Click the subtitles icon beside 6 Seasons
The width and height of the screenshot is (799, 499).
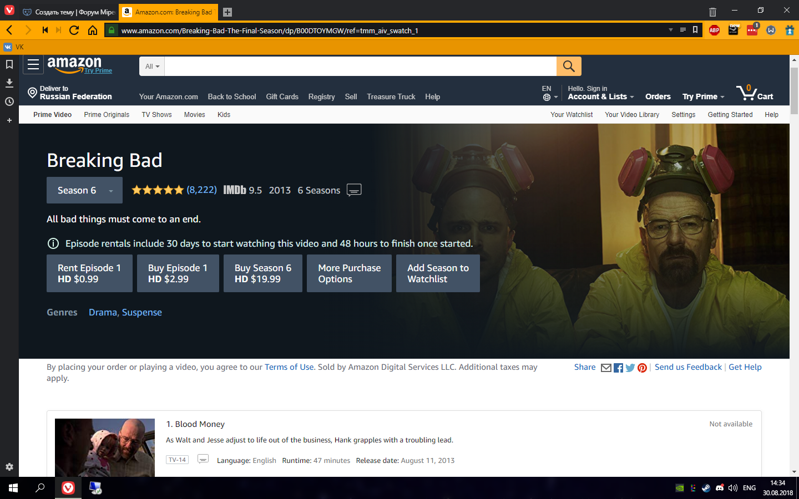(x=354, y=190)
